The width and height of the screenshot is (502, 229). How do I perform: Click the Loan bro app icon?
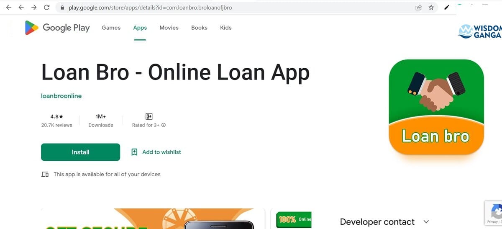[436, 107]
